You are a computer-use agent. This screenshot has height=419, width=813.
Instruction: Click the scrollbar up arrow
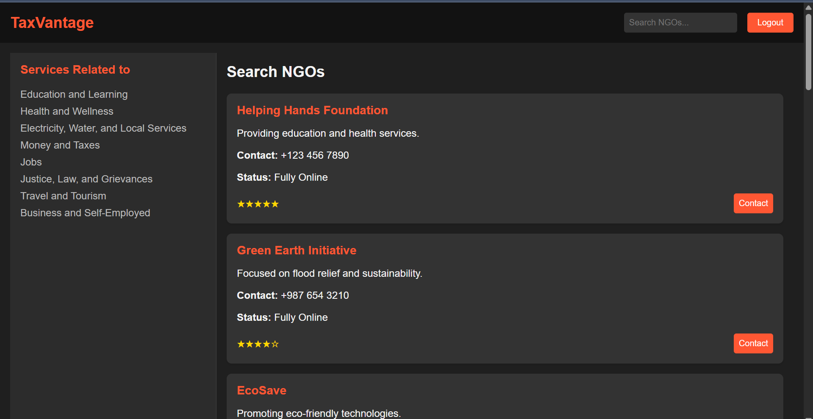tap(808, 7)
